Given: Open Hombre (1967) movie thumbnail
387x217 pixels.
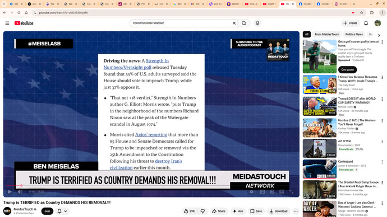Looking at the screenshot, I should tap(320, 128).
